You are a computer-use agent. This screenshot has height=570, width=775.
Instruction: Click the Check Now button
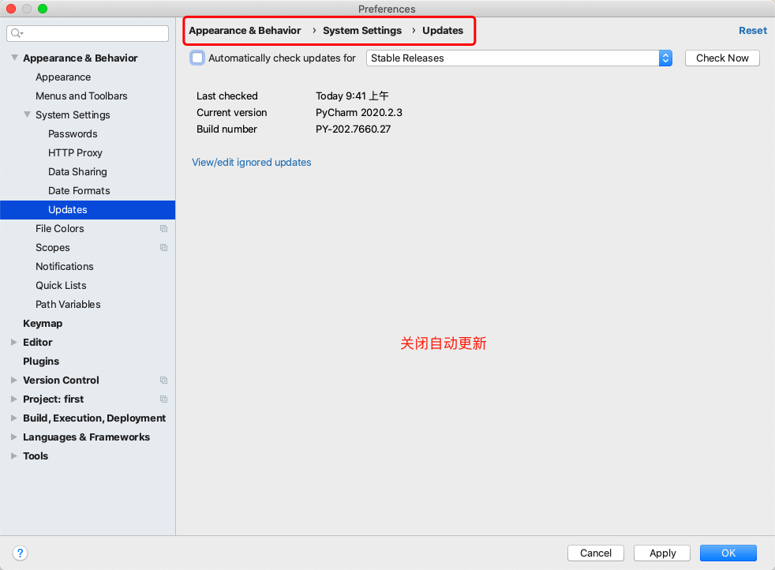pyautogui.click(x=722, y=58)
